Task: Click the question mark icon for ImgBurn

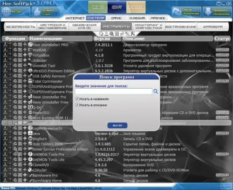Action: point(10,138)
